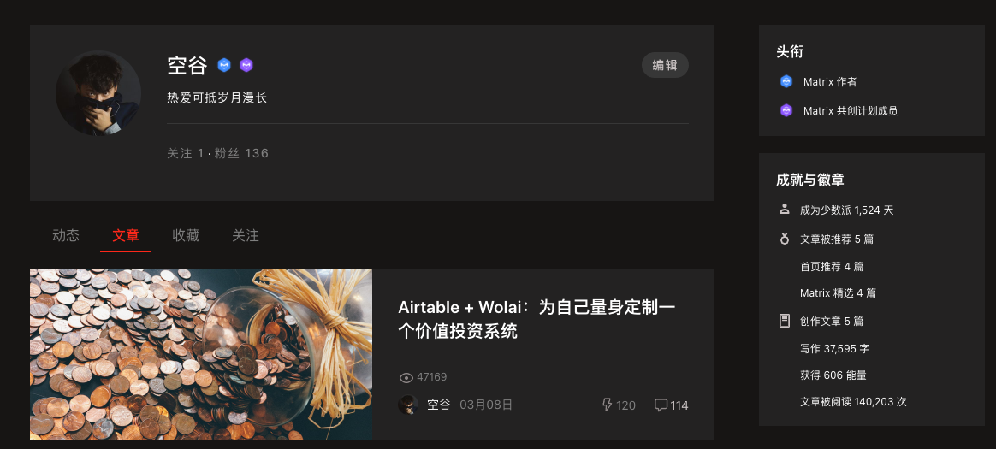This screenshot has height=449, width=996.
Task: Open comments via the speech bubble icon
Action: pyautogui.click(x=661, y=405)
